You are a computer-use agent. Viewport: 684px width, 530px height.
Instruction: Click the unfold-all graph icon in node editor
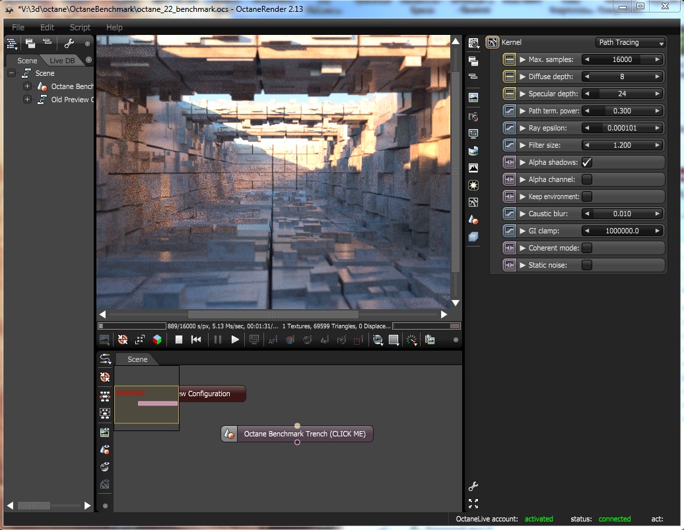pos(105,396)
